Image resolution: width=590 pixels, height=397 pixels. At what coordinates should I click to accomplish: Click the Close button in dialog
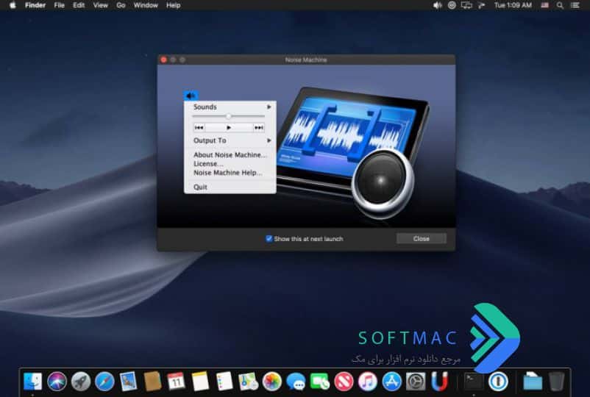pos(422,238)
